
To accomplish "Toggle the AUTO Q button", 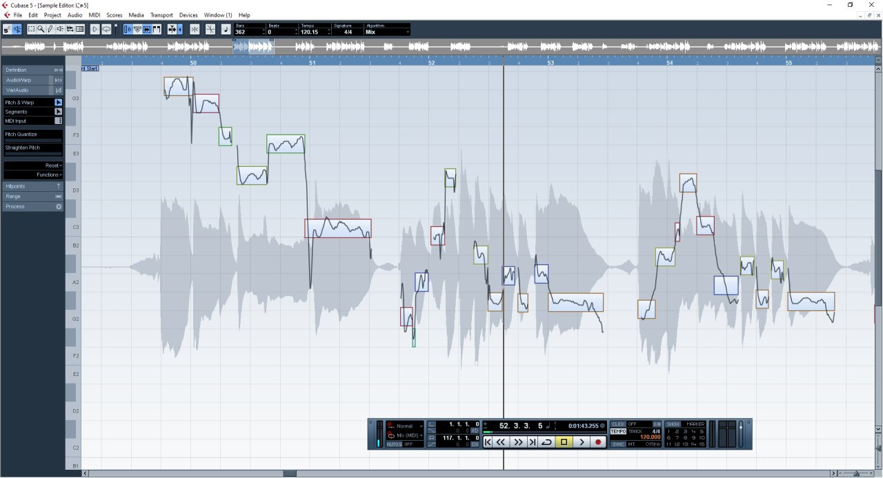I will tap(394, 444).
